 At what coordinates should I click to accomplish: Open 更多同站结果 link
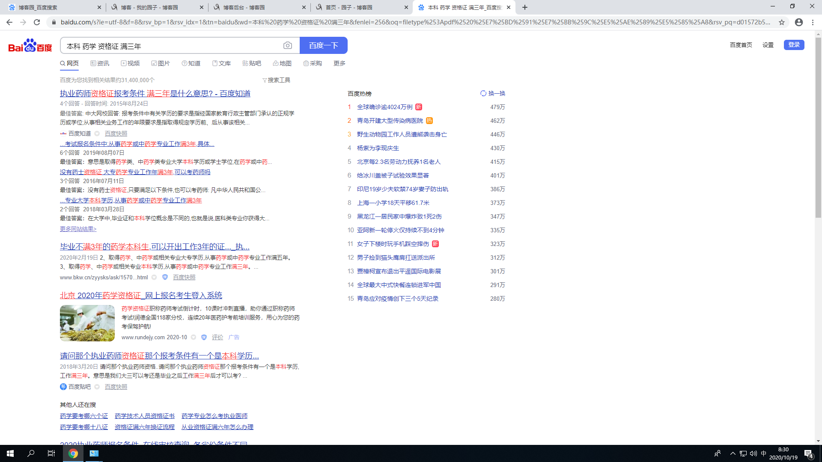pyautogui.click(x=78, y=229)
